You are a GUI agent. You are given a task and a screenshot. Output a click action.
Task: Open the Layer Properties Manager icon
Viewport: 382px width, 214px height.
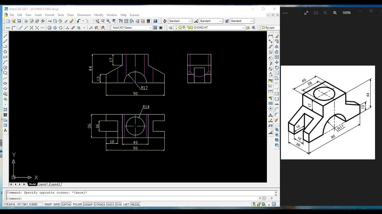coord(170,28)
